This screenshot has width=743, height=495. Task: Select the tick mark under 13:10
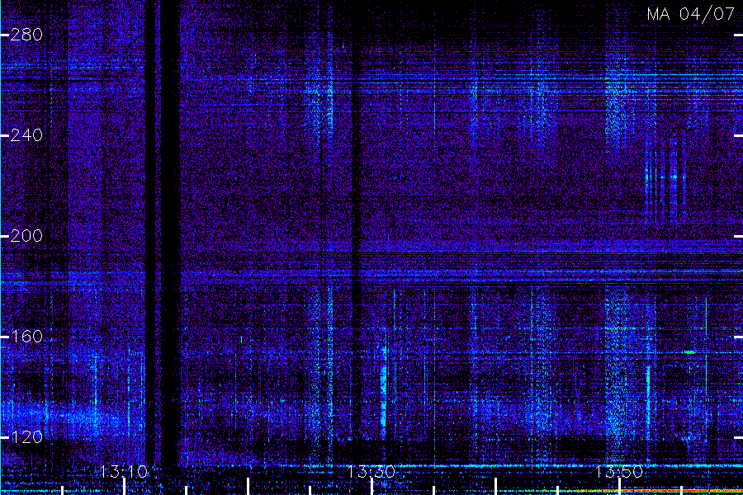[124, 487]
